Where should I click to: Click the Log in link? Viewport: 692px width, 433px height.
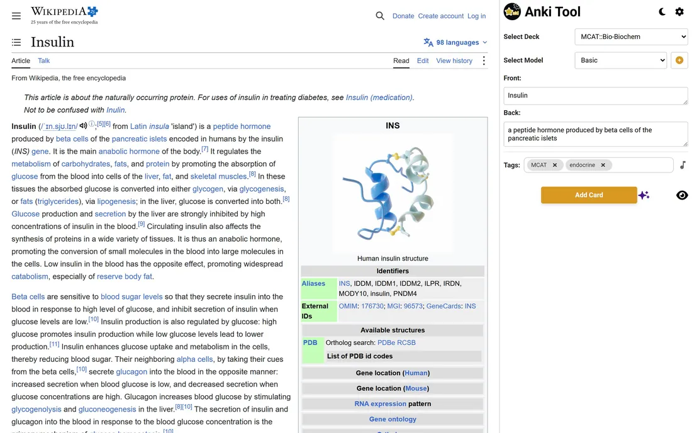pyautogui.click(x=477, y=16)
